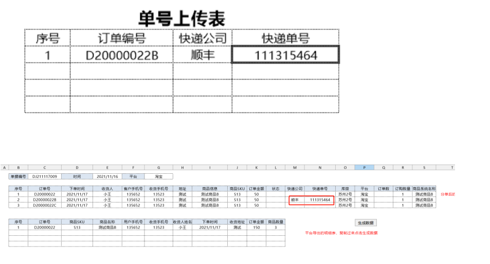Image resolution: width=490 pixels, height=264 pixels.
Task: Click the 快递单号 cell containing 111315464 in upload table
Action: click(285, 55)
